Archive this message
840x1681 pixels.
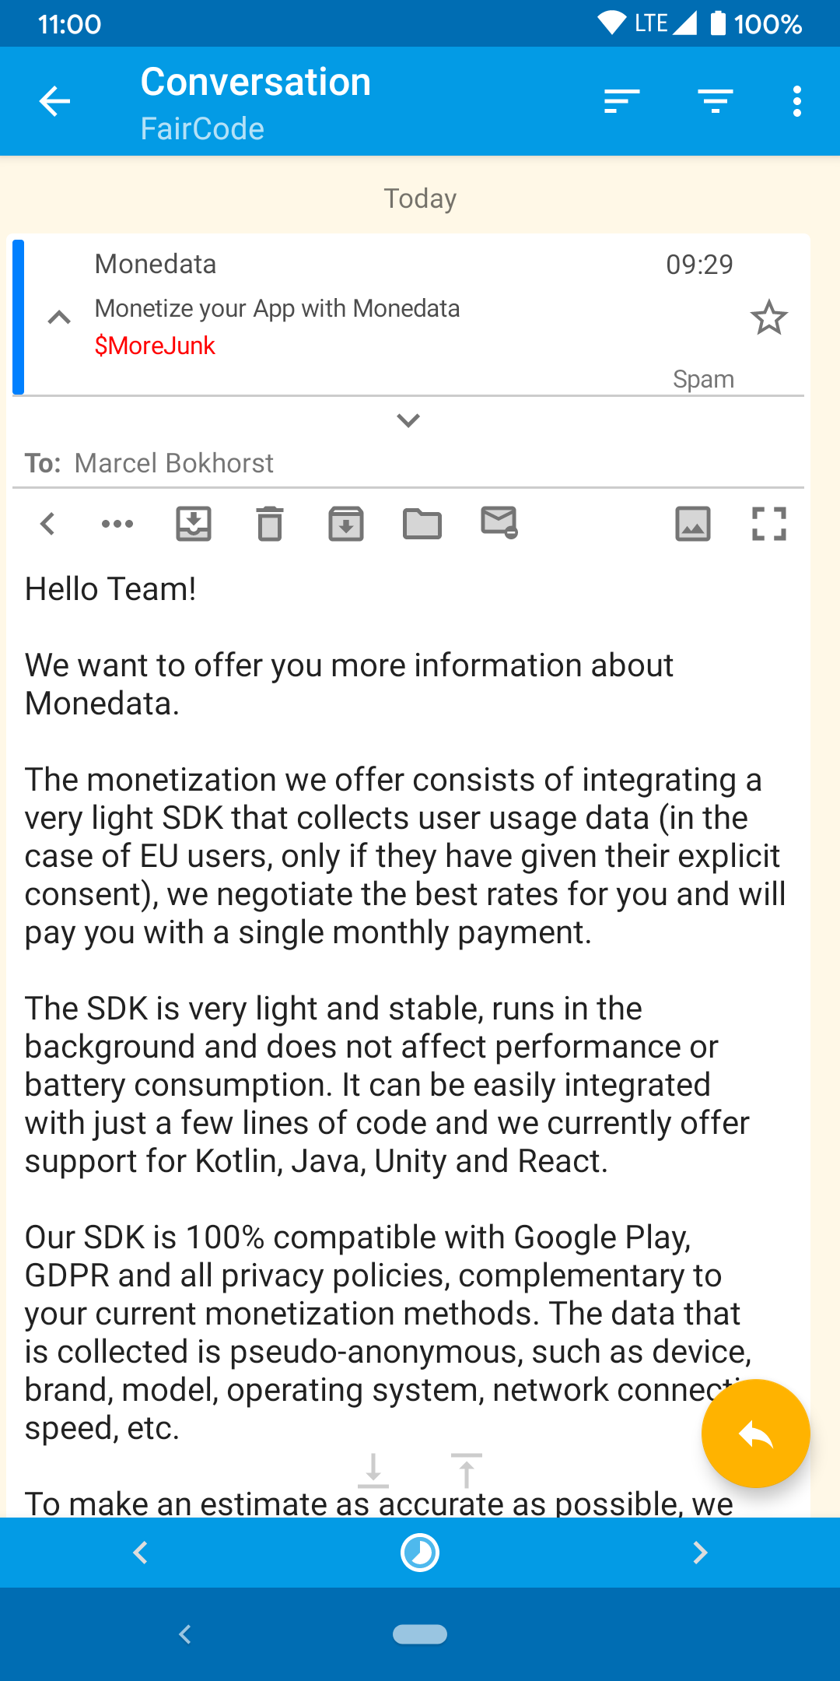click(346, 524)
